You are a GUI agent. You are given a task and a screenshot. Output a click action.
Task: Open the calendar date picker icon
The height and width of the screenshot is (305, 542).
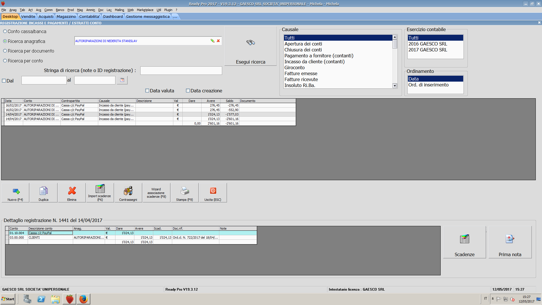122,80
